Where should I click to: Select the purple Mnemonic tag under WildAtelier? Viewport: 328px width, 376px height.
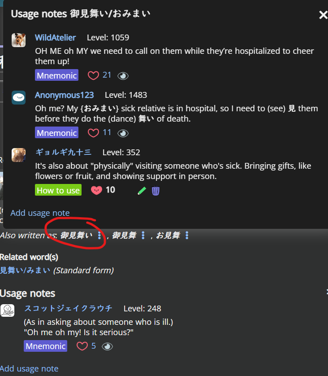coord(57,75)
